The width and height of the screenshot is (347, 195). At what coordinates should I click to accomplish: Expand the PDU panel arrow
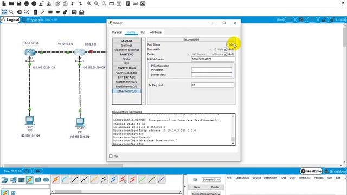point(185,186)
